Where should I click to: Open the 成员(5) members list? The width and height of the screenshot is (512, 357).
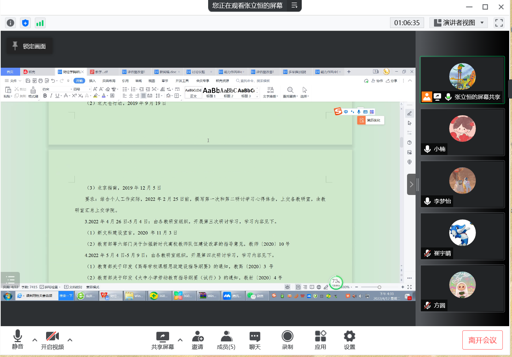pyautogui.click(x=226, y=340)
